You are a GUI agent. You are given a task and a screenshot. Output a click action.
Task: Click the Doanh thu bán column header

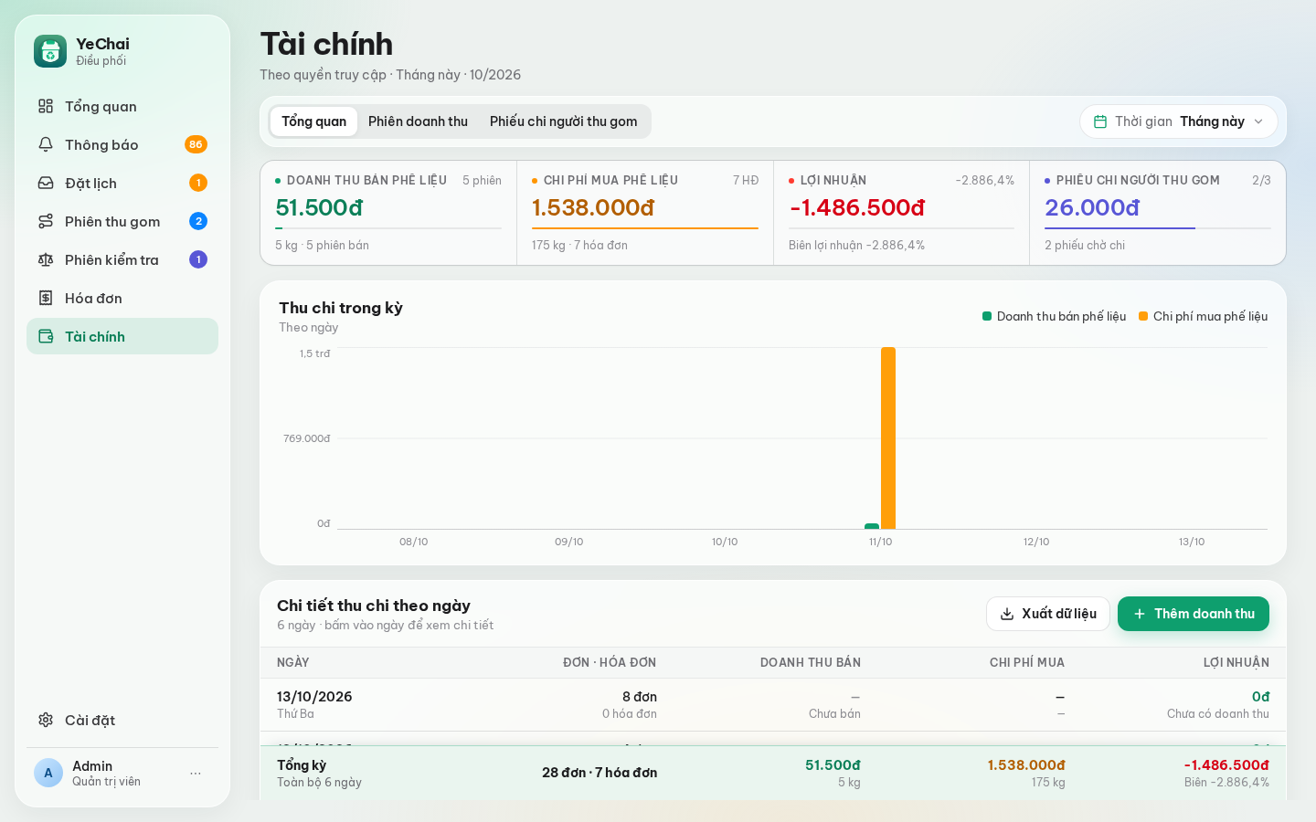[x=811, y=662]
